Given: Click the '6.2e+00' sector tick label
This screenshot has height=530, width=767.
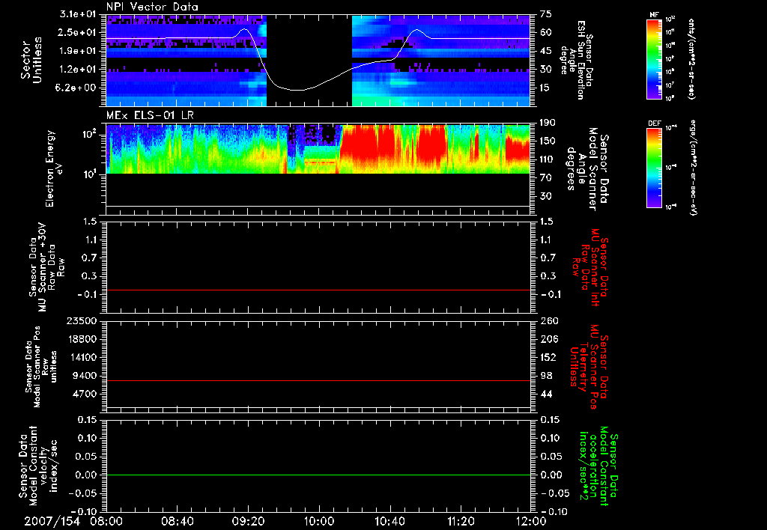Looking at the screenshot, I should pyautogui.click(x=77, y=88).
